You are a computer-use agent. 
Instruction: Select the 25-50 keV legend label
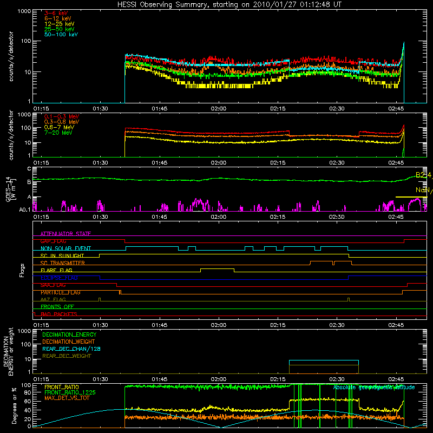click(x=60, y=29)
